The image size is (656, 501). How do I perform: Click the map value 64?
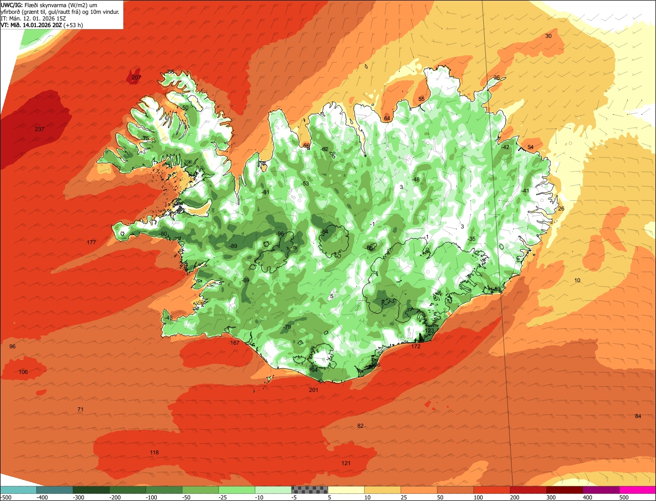tap(387, 118)
